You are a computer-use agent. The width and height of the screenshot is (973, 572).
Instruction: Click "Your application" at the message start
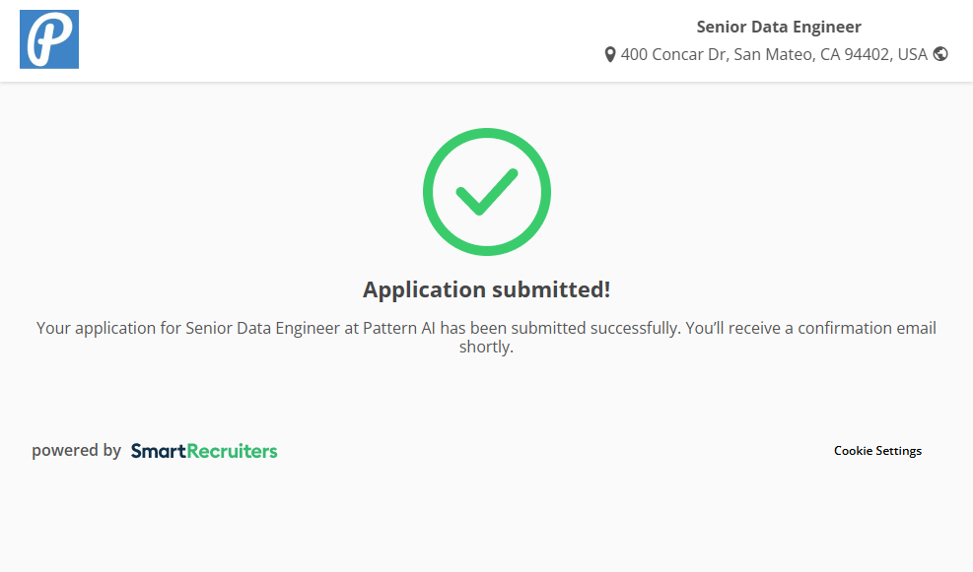pos(96,328)
